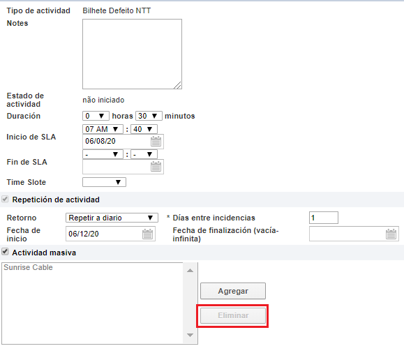Select Sunrise Cable in the list
Screen dimensions: 404x353
click(28, 267)
